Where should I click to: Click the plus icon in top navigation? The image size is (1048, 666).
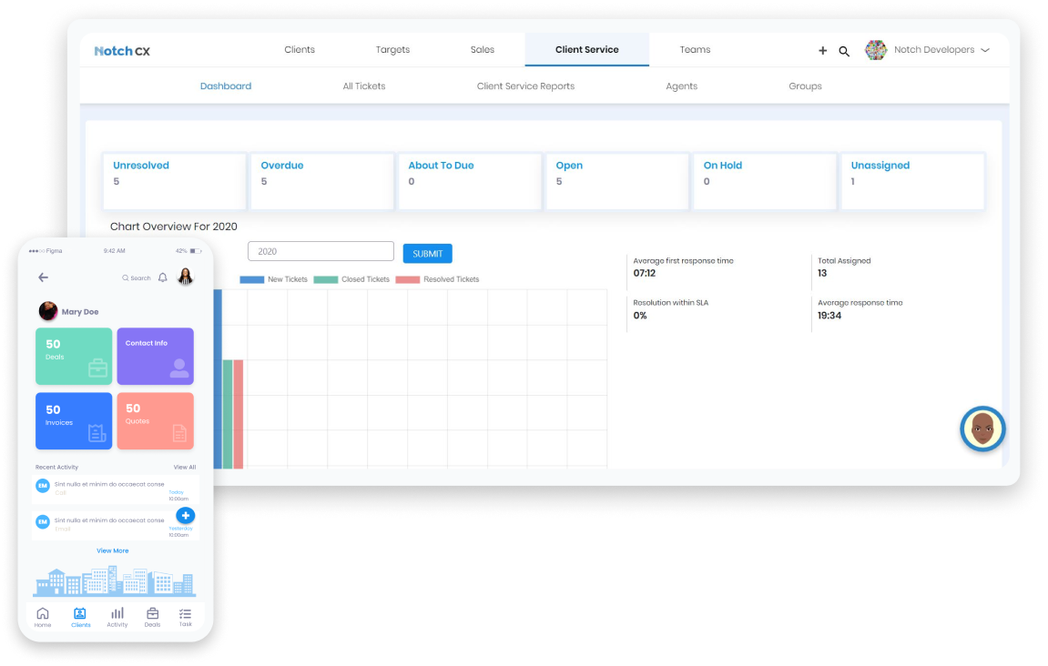822,51
